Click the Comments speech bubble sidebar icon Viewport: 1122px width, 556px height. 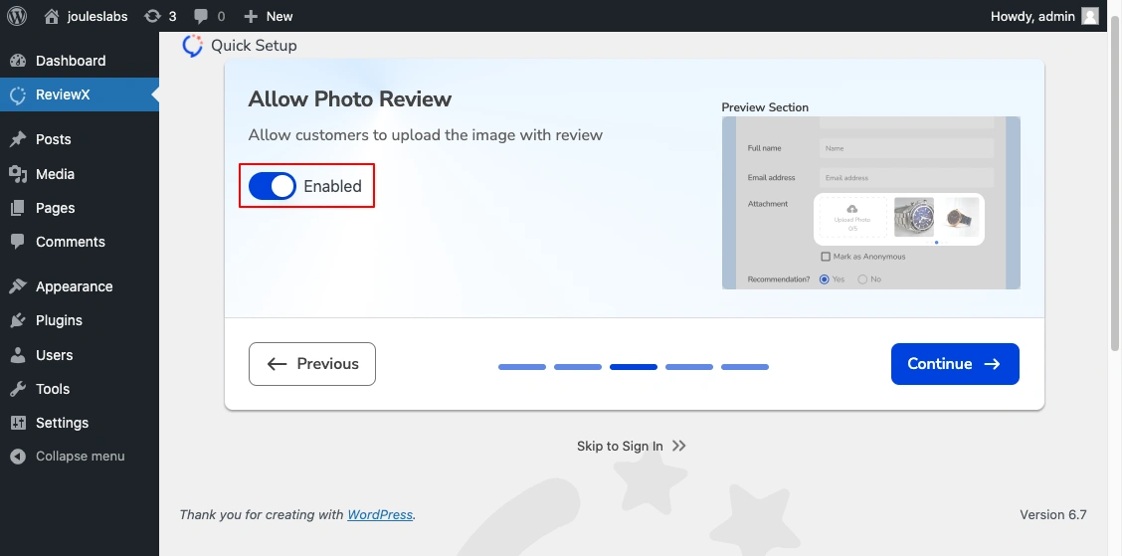pos(18,242)
